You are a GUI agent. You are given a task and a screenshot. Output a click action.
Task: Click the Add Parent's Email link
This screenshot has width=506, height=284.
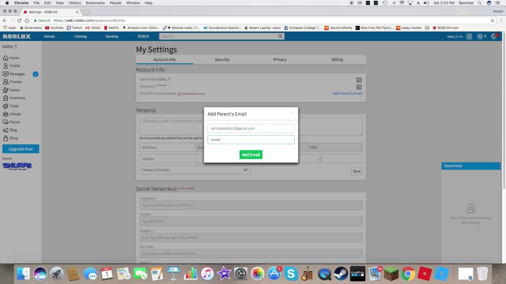(347, 93)
